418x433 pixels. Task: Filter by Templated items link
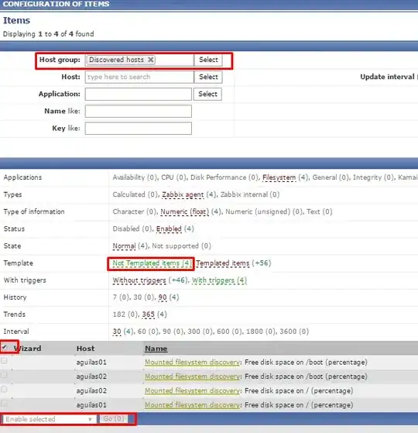click(223, 263)
